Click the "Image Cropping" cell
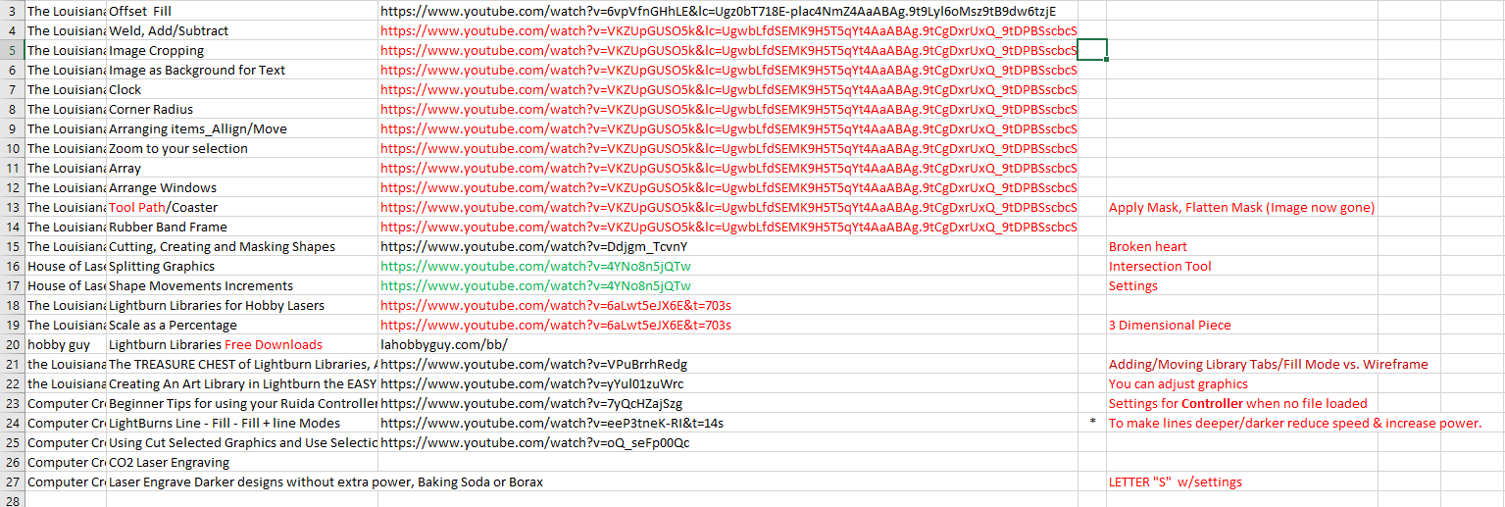Viewport: 1505px width, 507px height. [x=156, y=50]
